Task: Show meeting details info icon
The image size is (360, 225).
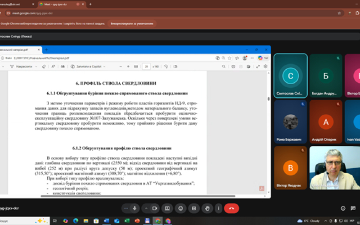Action: pyautogui.click(x=343, y=208)
